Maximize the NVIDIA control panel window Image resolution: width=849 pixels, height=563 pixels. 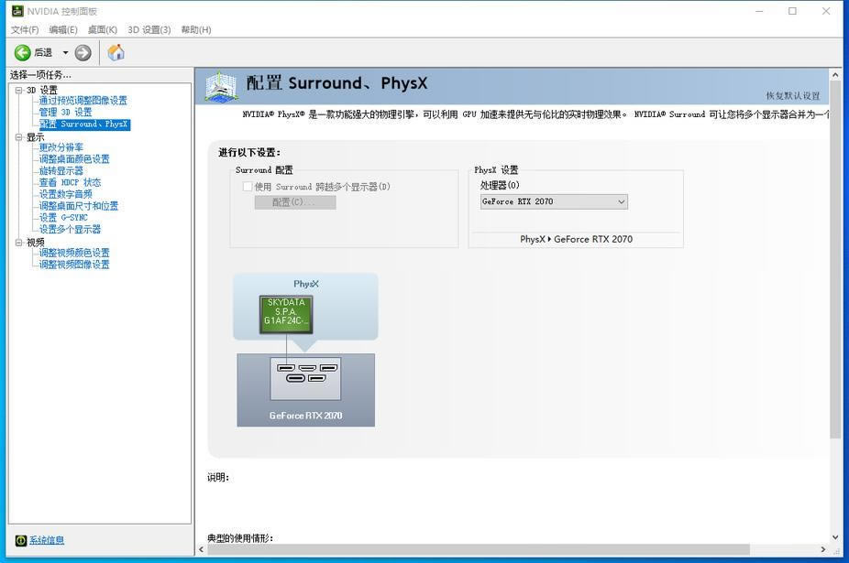pos(793,11)
